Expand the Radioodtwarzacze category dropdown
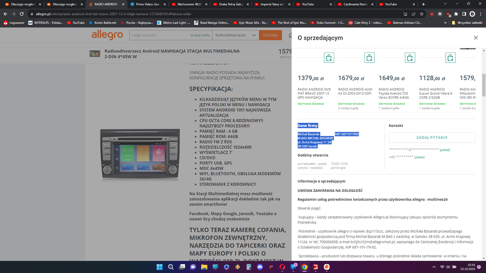Screen dimensions: 486x273 tap(235, 35)
